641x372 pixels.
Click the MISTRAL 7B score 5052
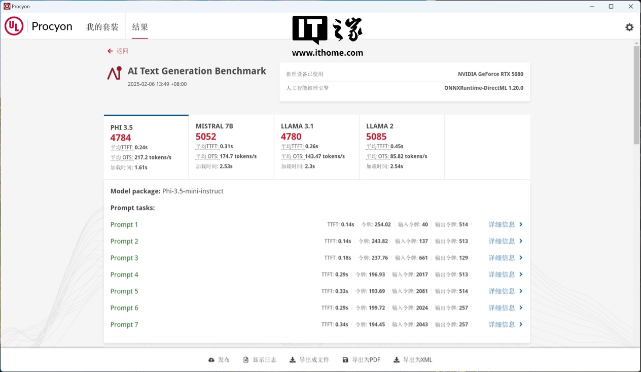point(206,137)
